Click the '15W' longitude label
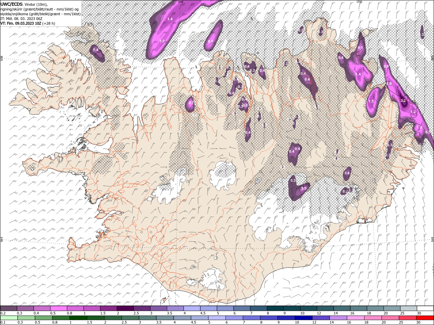The width and height of the screenshot is (434, 325). pyautogui.click(x=359, y=2)
